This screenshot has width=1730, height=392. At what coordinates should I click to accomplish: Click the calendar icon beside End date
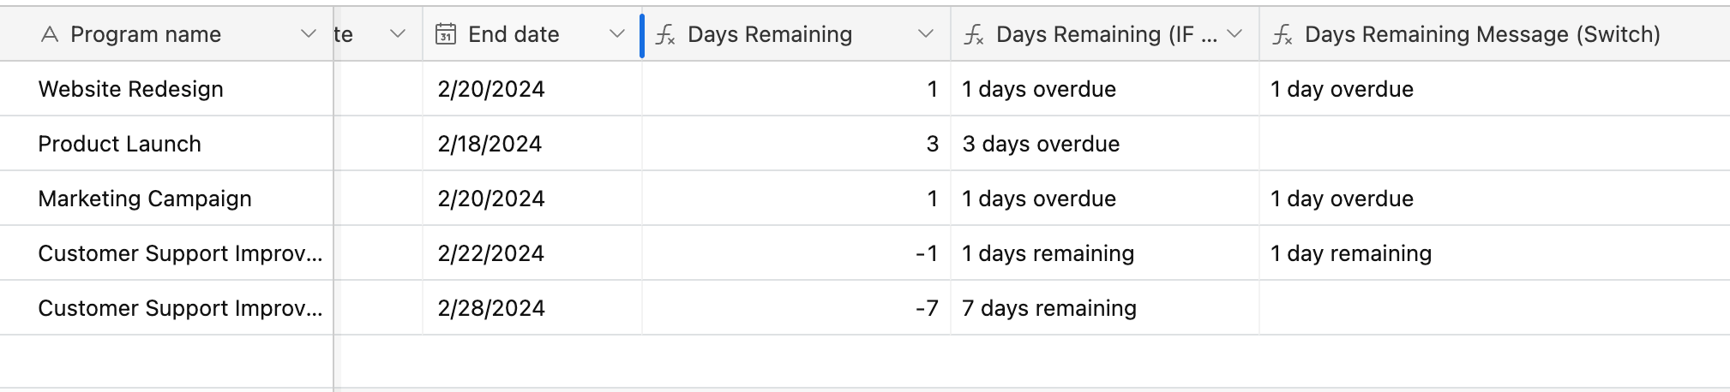click(x=446, y=34)
